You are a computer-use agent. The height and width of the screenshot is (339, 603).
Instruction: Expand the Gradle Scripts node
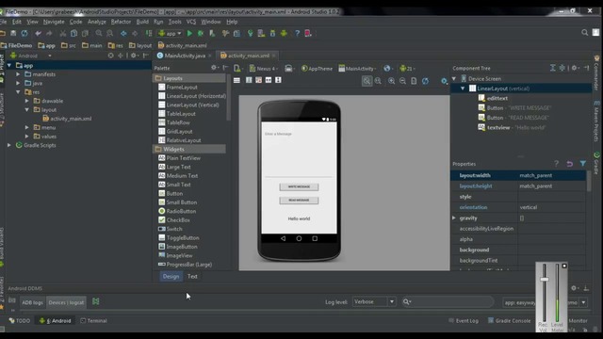[8, 145]
